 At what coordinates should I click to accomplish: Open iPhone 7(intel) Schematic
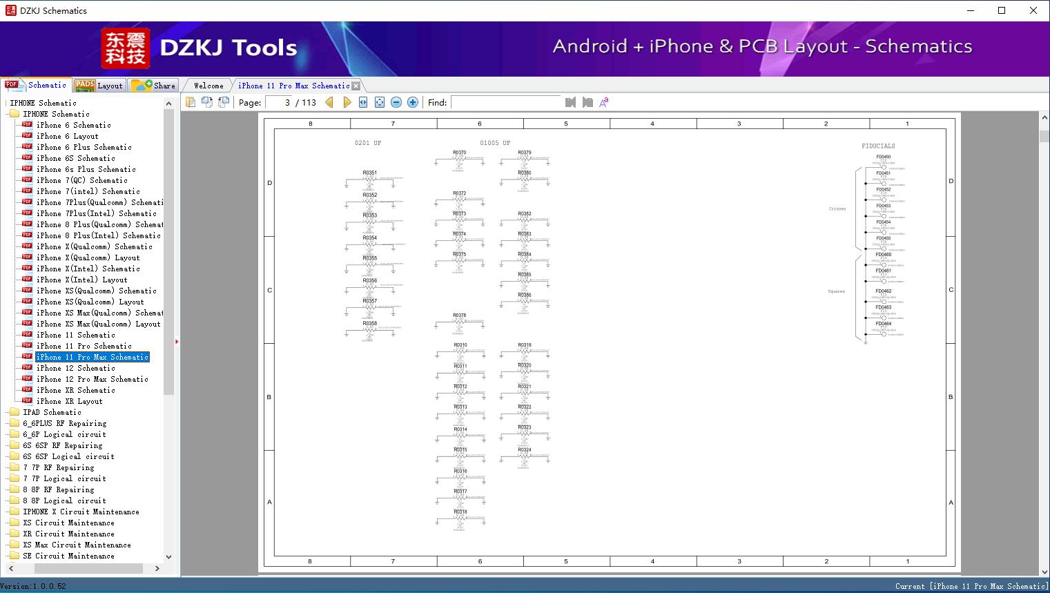tap(88, 191)
